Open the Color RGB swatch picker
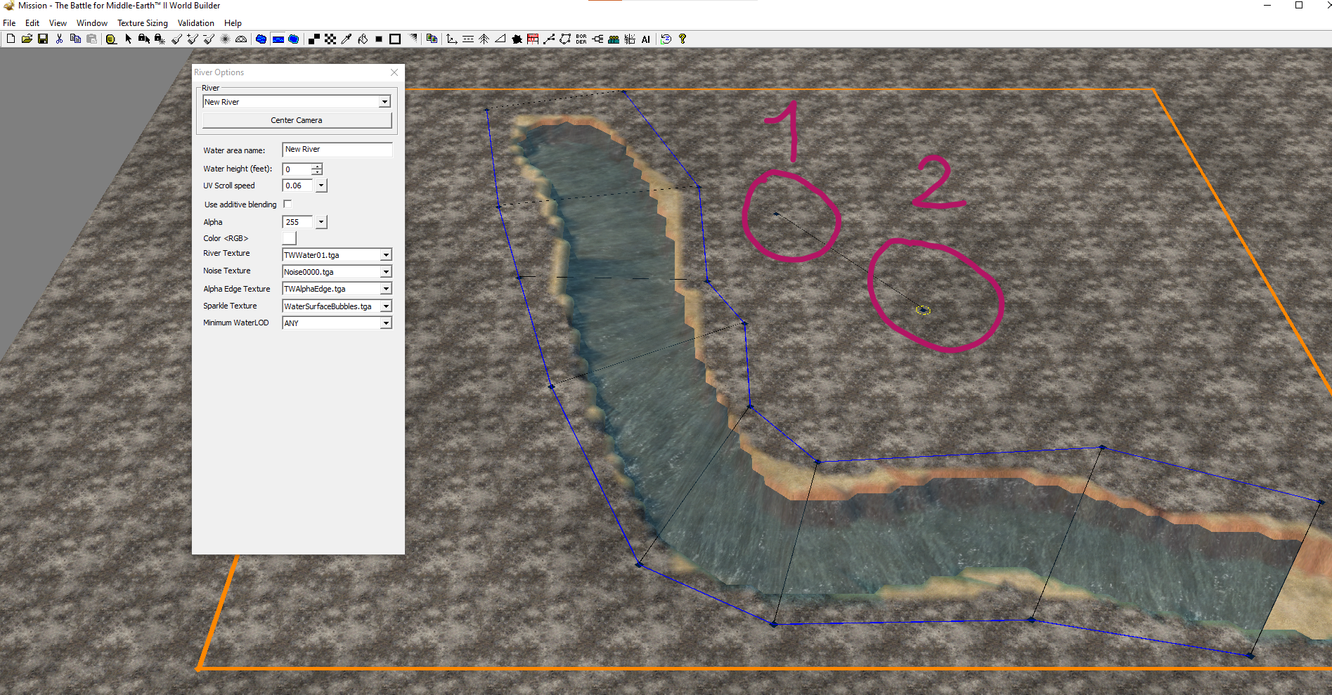The image size is (1332, 695). (289, 238)
